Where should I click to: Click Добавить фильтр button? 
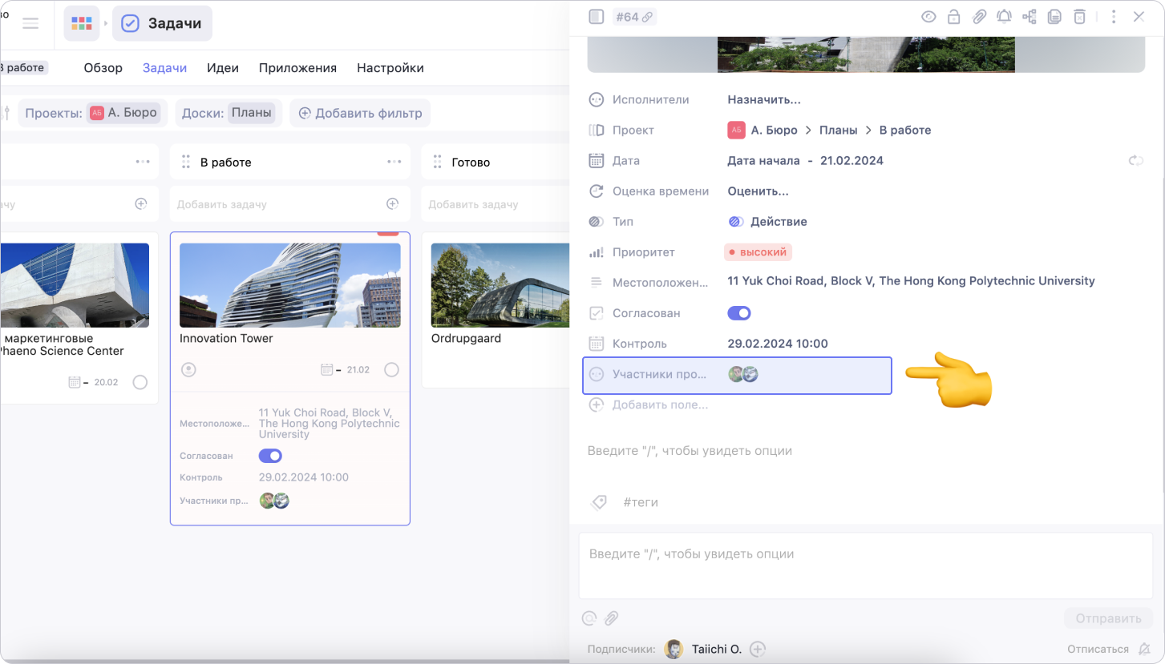(x=360, y=113)
